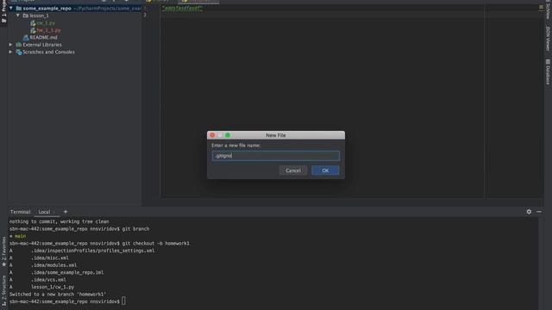Click the some_example_repo folder icon
This screenshot has width=552, height=310.
point(19,8)
